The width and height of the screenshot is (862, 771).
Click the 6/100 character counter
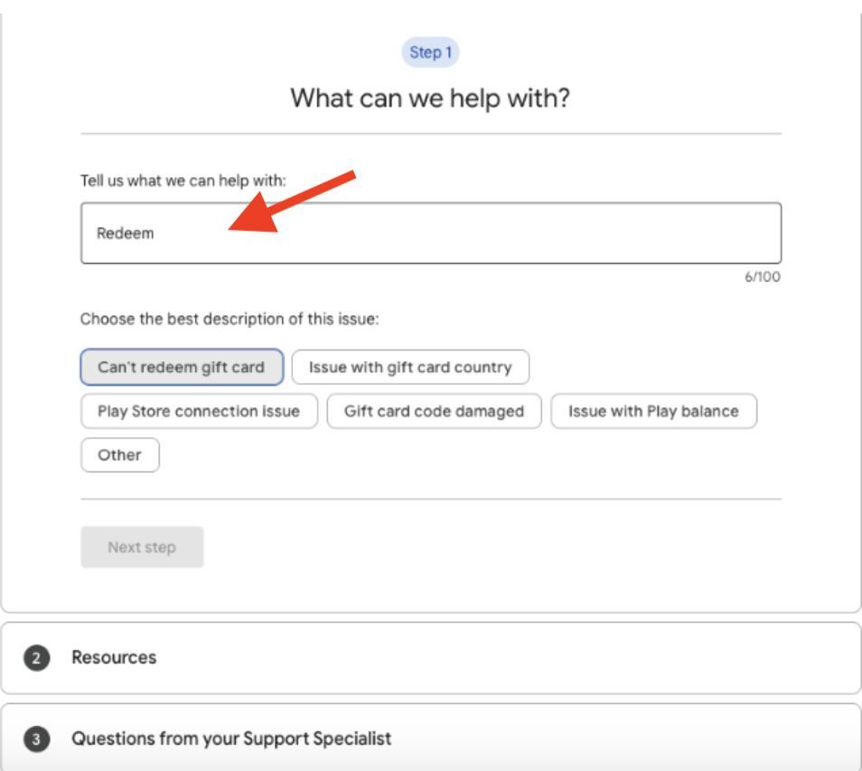pyautogui.click(x=762, y=277)
